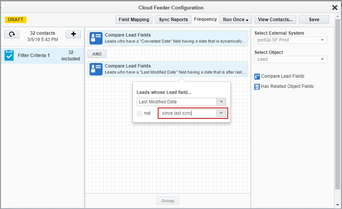Click the first Compare Lead Fields contact icon
Image resolution: width=342 pixels, height=209 pixels.
[96, 38]
